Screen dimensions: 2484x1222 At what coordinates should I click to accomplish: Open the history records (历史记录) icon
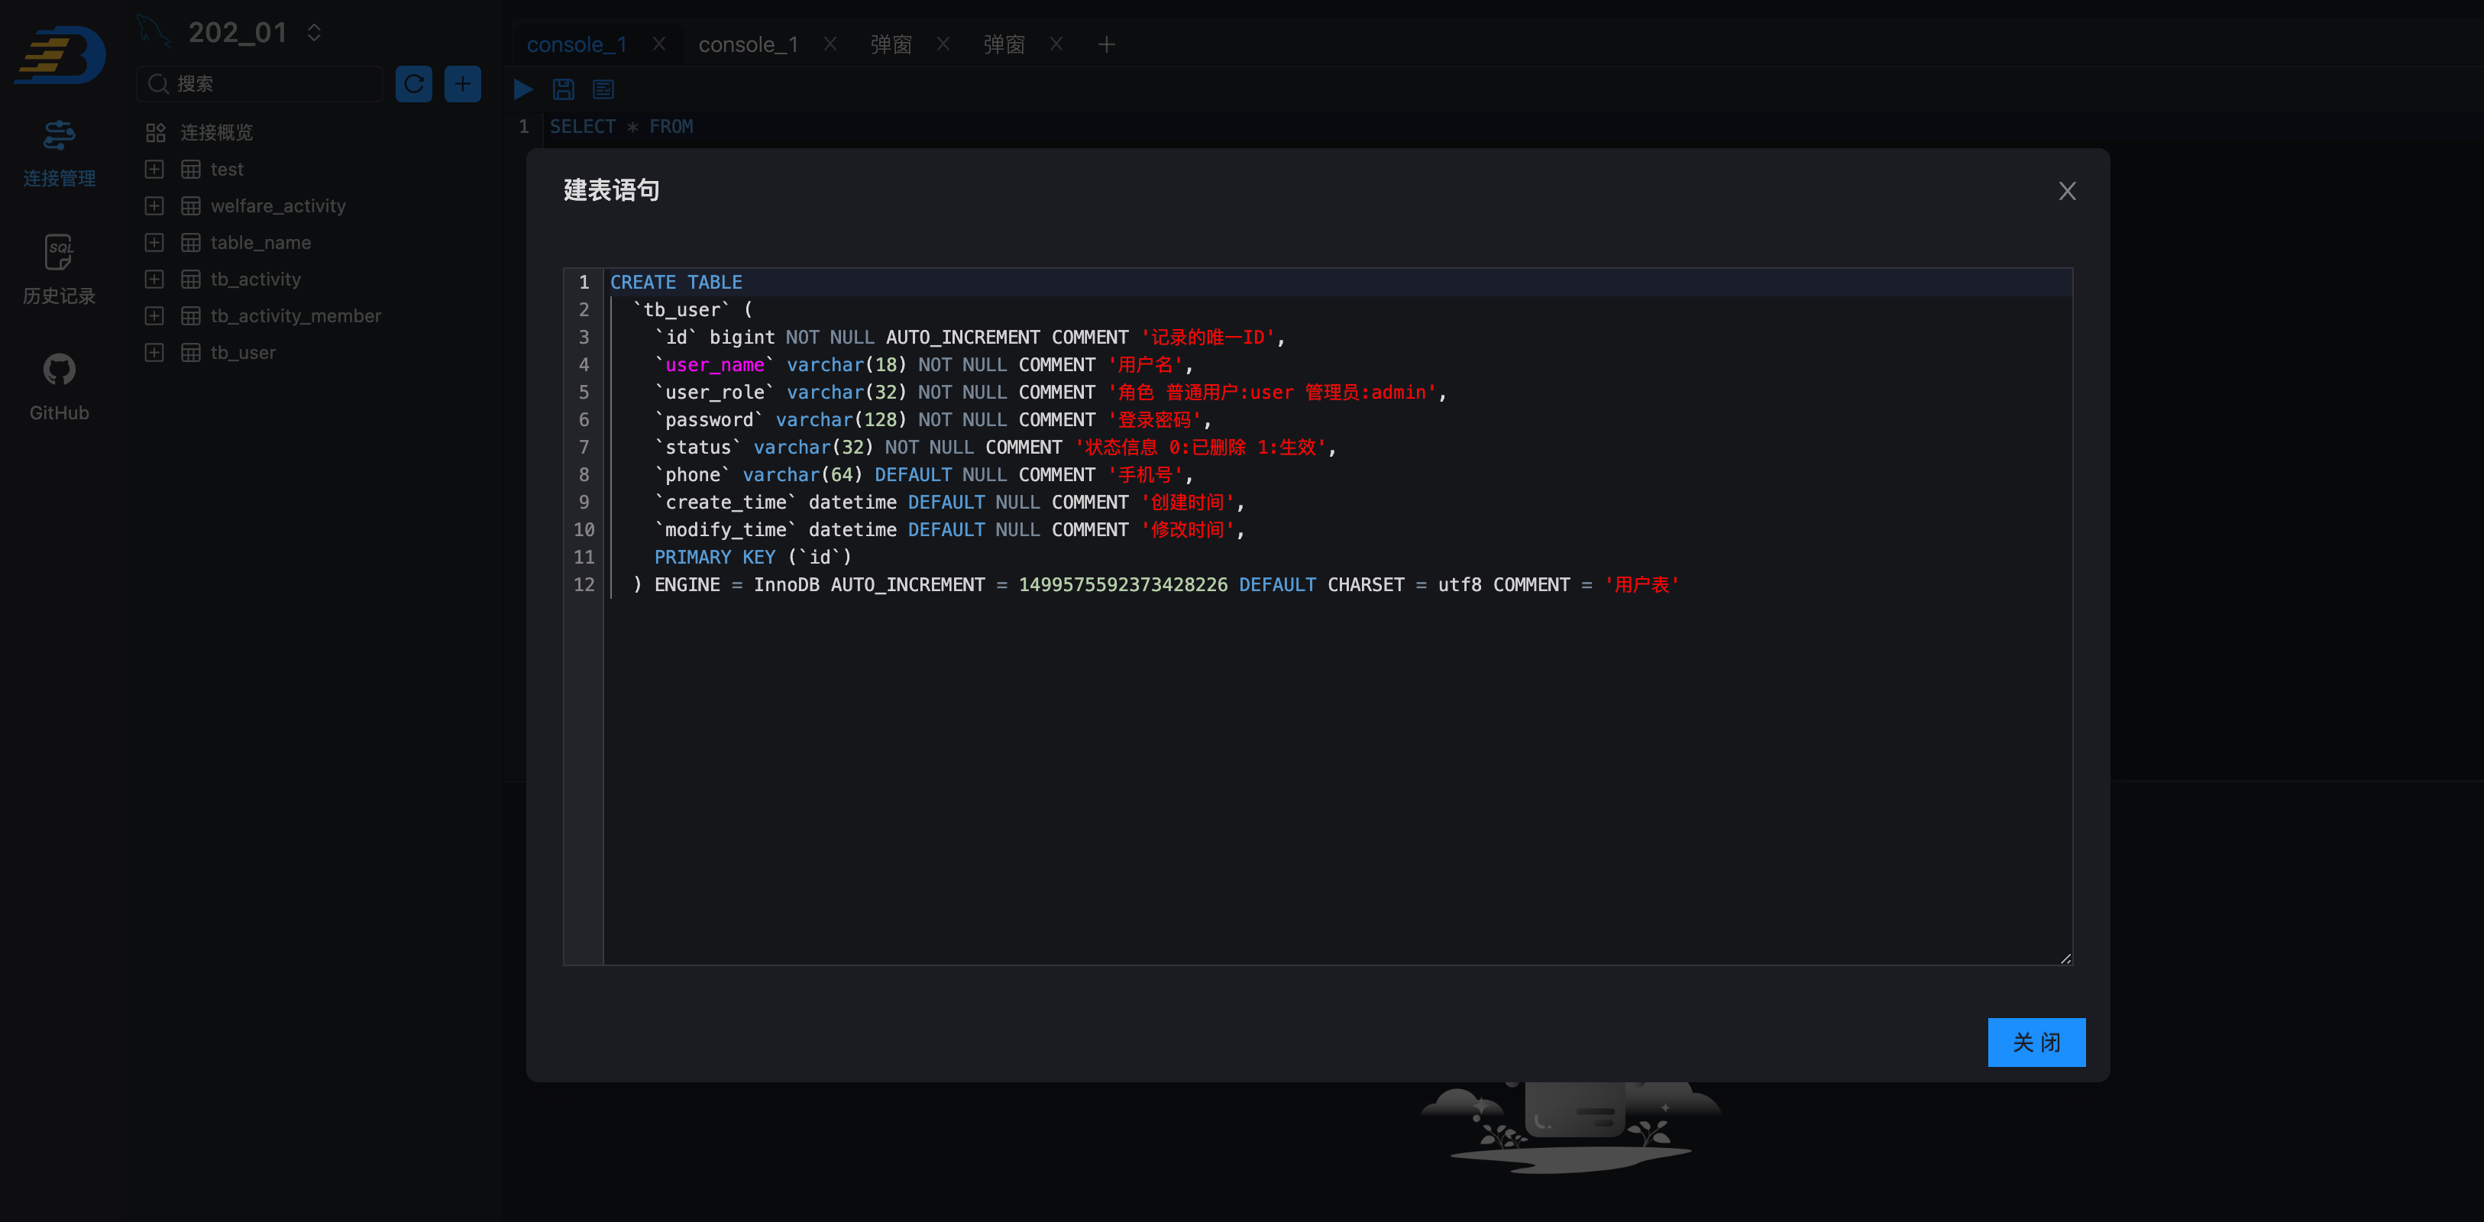59,269
